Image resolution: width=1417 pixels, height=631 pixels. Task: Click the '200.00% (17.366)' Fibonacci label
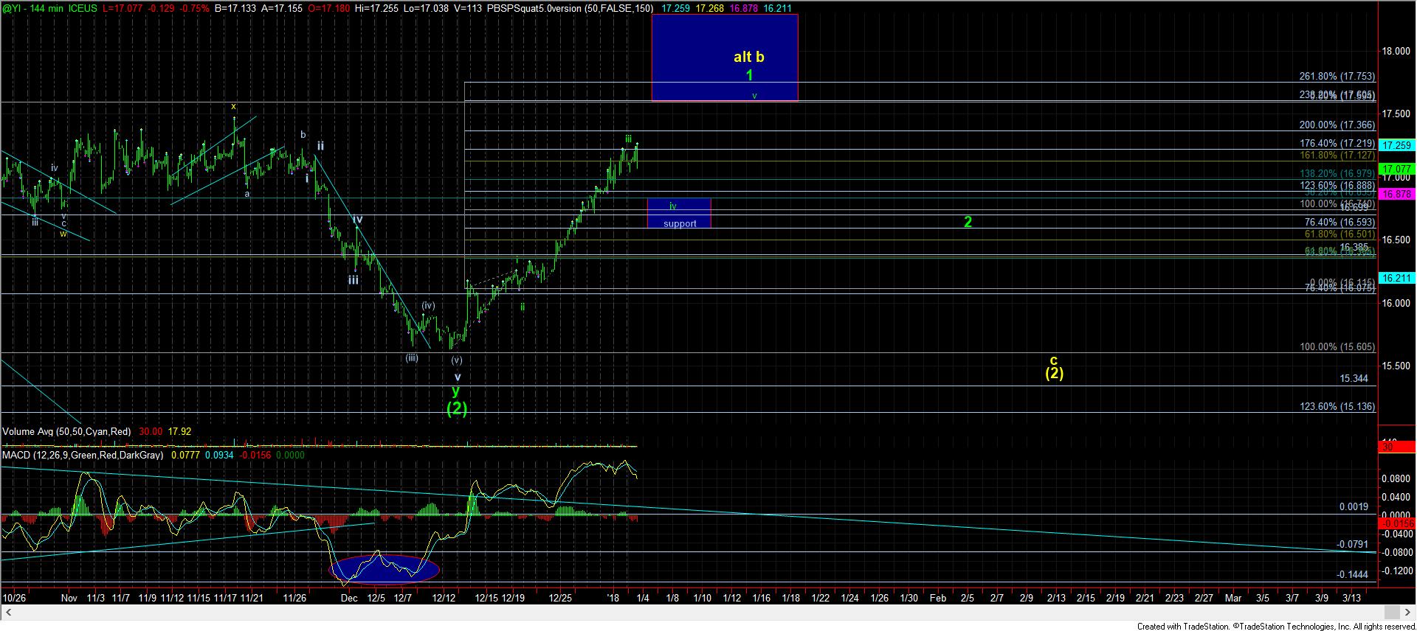click(x=1337, y=125)
